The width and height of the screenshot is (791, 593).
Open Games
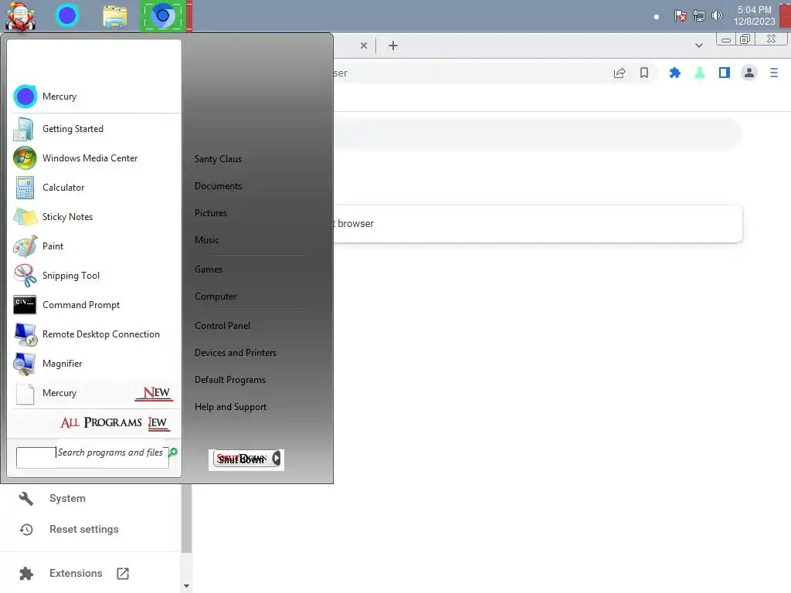(x=209, y=269)
